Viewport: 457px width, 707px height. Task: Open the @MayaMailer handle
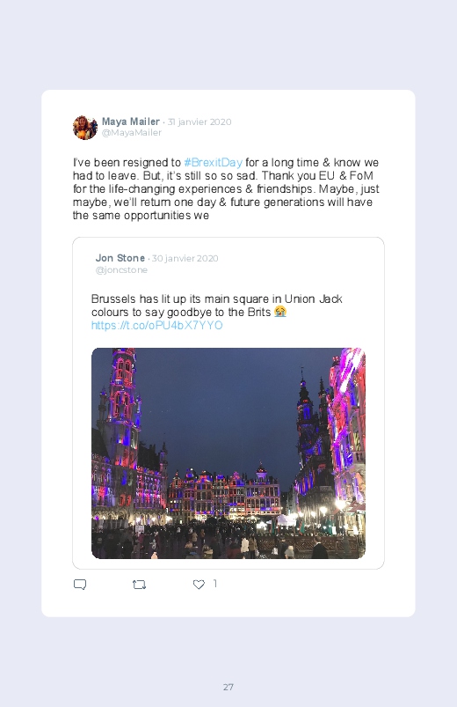(132, 133)
